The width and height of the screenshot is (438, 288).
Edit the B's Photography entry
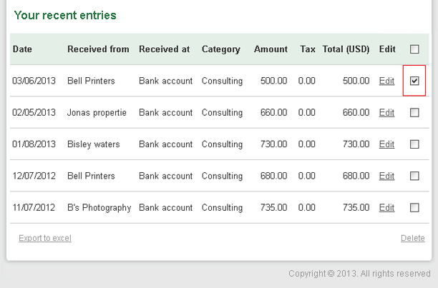click(x=386, y=207)
